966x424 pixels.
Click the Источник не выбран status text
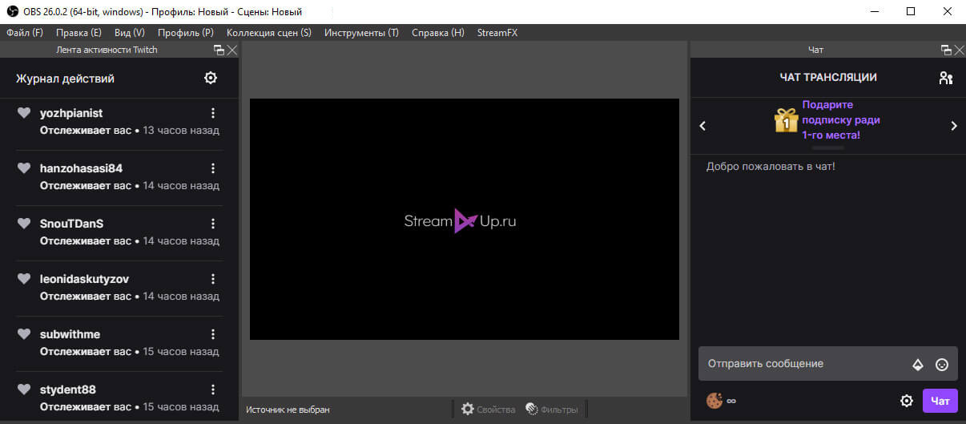[288, 410]
